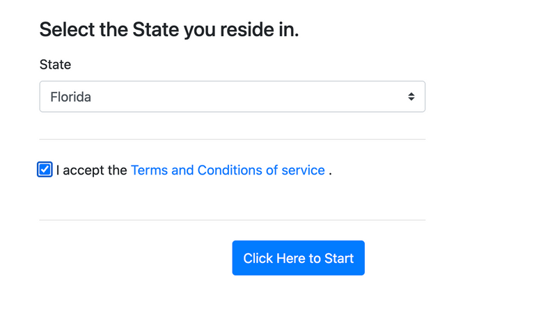The height and width of the screenshot is (322, 557).
Task: Toggle the blue checked box beside 'I accept'
Action: 45,170
